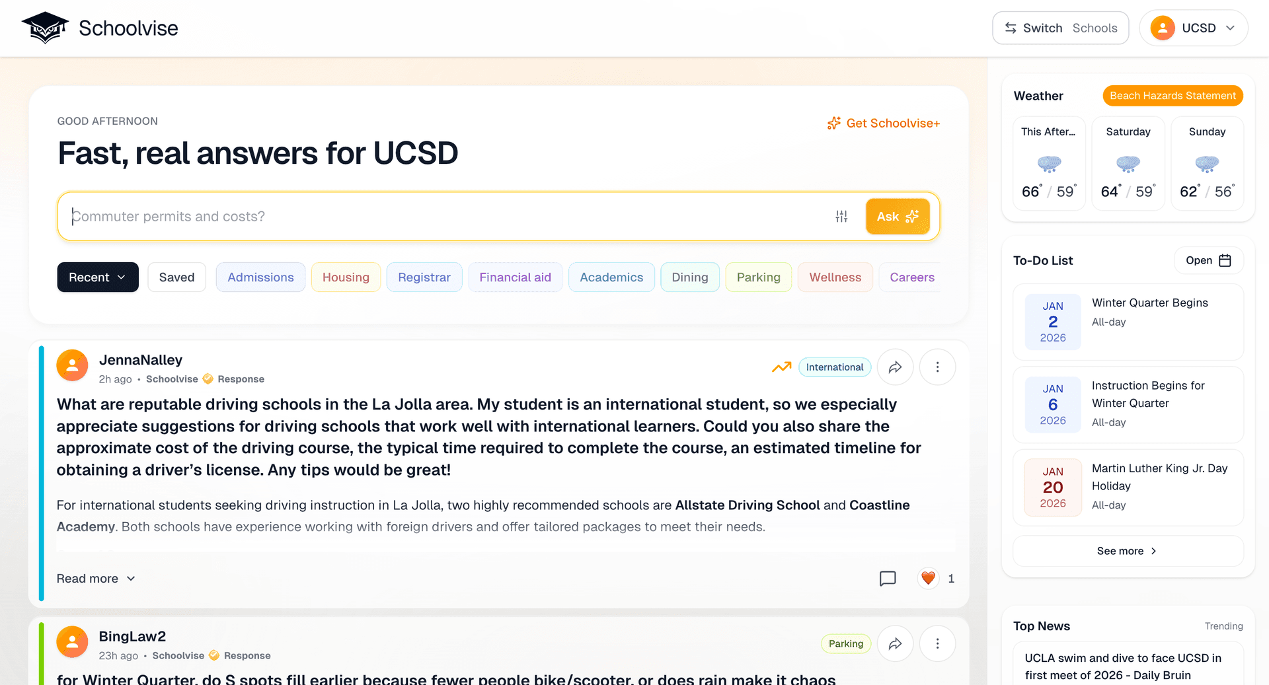Click the Get Schoolvise+ link

(884, 124)
